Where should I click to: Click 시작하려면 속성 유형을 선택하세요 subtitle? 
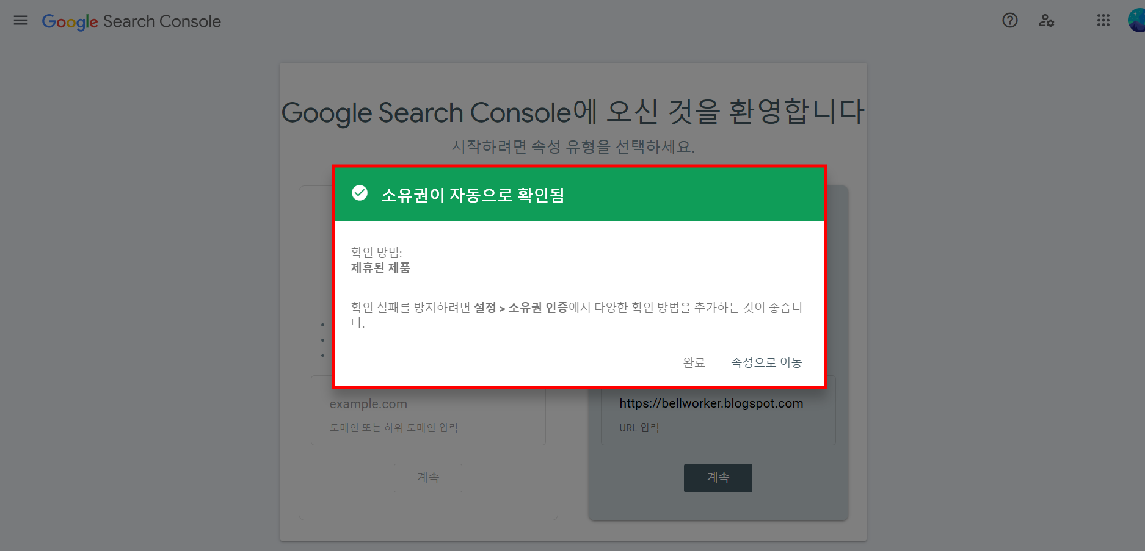click(x=573, y=146)
